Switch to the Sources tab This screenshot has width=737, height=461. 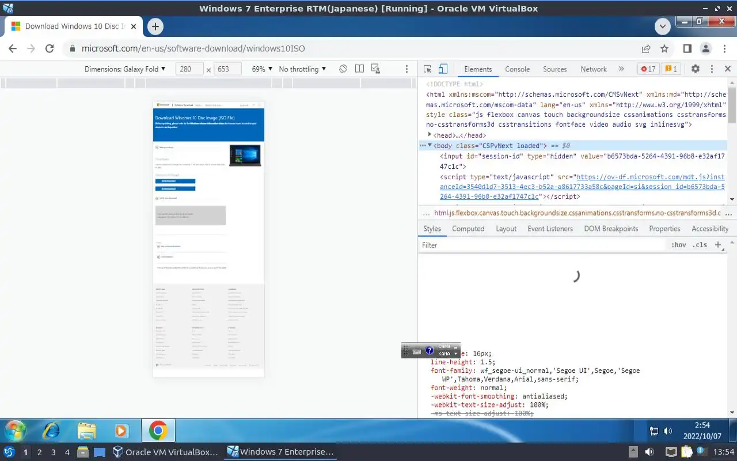pyautogui.click(x=555, y=69)
